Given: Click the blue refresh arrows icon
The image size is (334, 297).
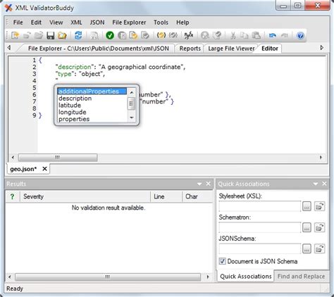Looking at the screenshot, I should point(78,35).
